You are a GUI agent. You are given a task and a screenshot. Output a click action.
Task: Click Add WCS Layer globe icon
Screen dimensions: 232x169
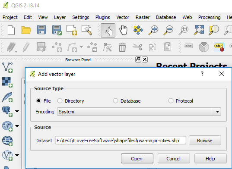(x=7, y=141)
